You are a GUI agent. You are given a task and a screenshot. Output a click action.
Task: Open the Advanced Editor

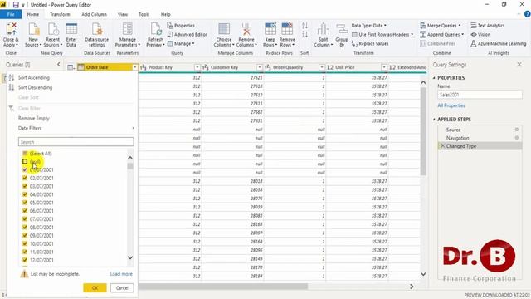[188, 35]
